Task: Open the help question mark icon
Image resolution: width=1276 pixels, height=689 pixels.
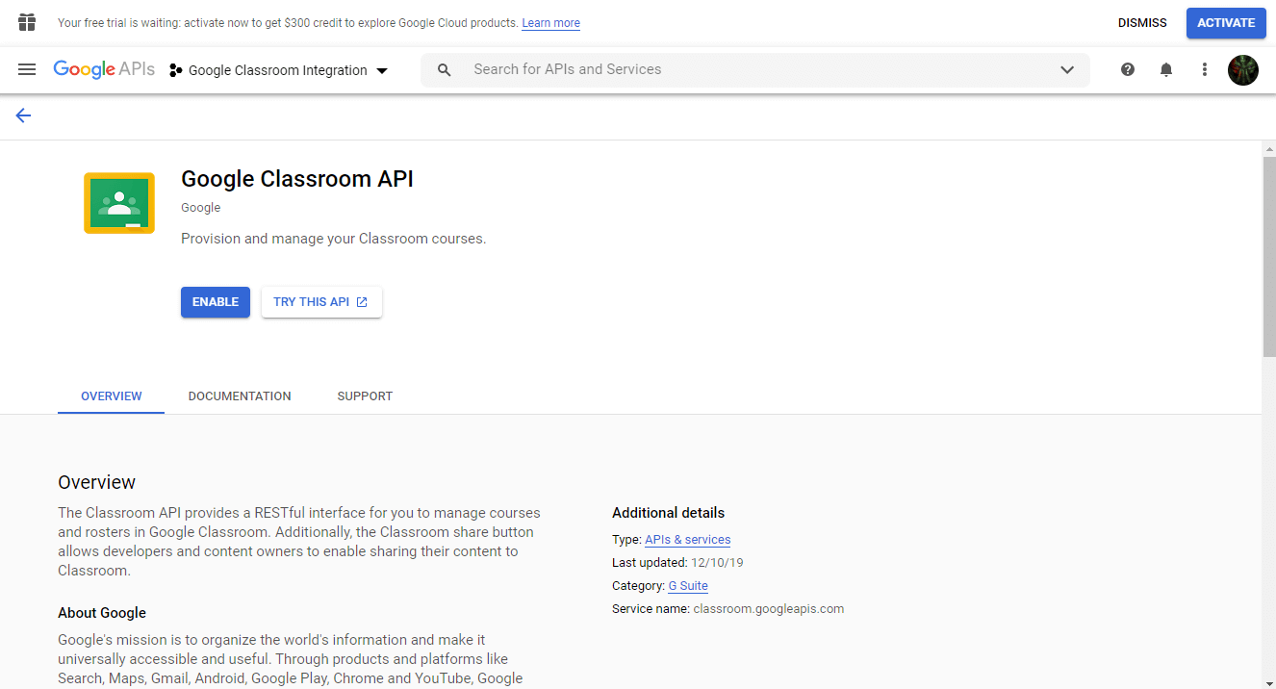Action: click(1128, 69)
